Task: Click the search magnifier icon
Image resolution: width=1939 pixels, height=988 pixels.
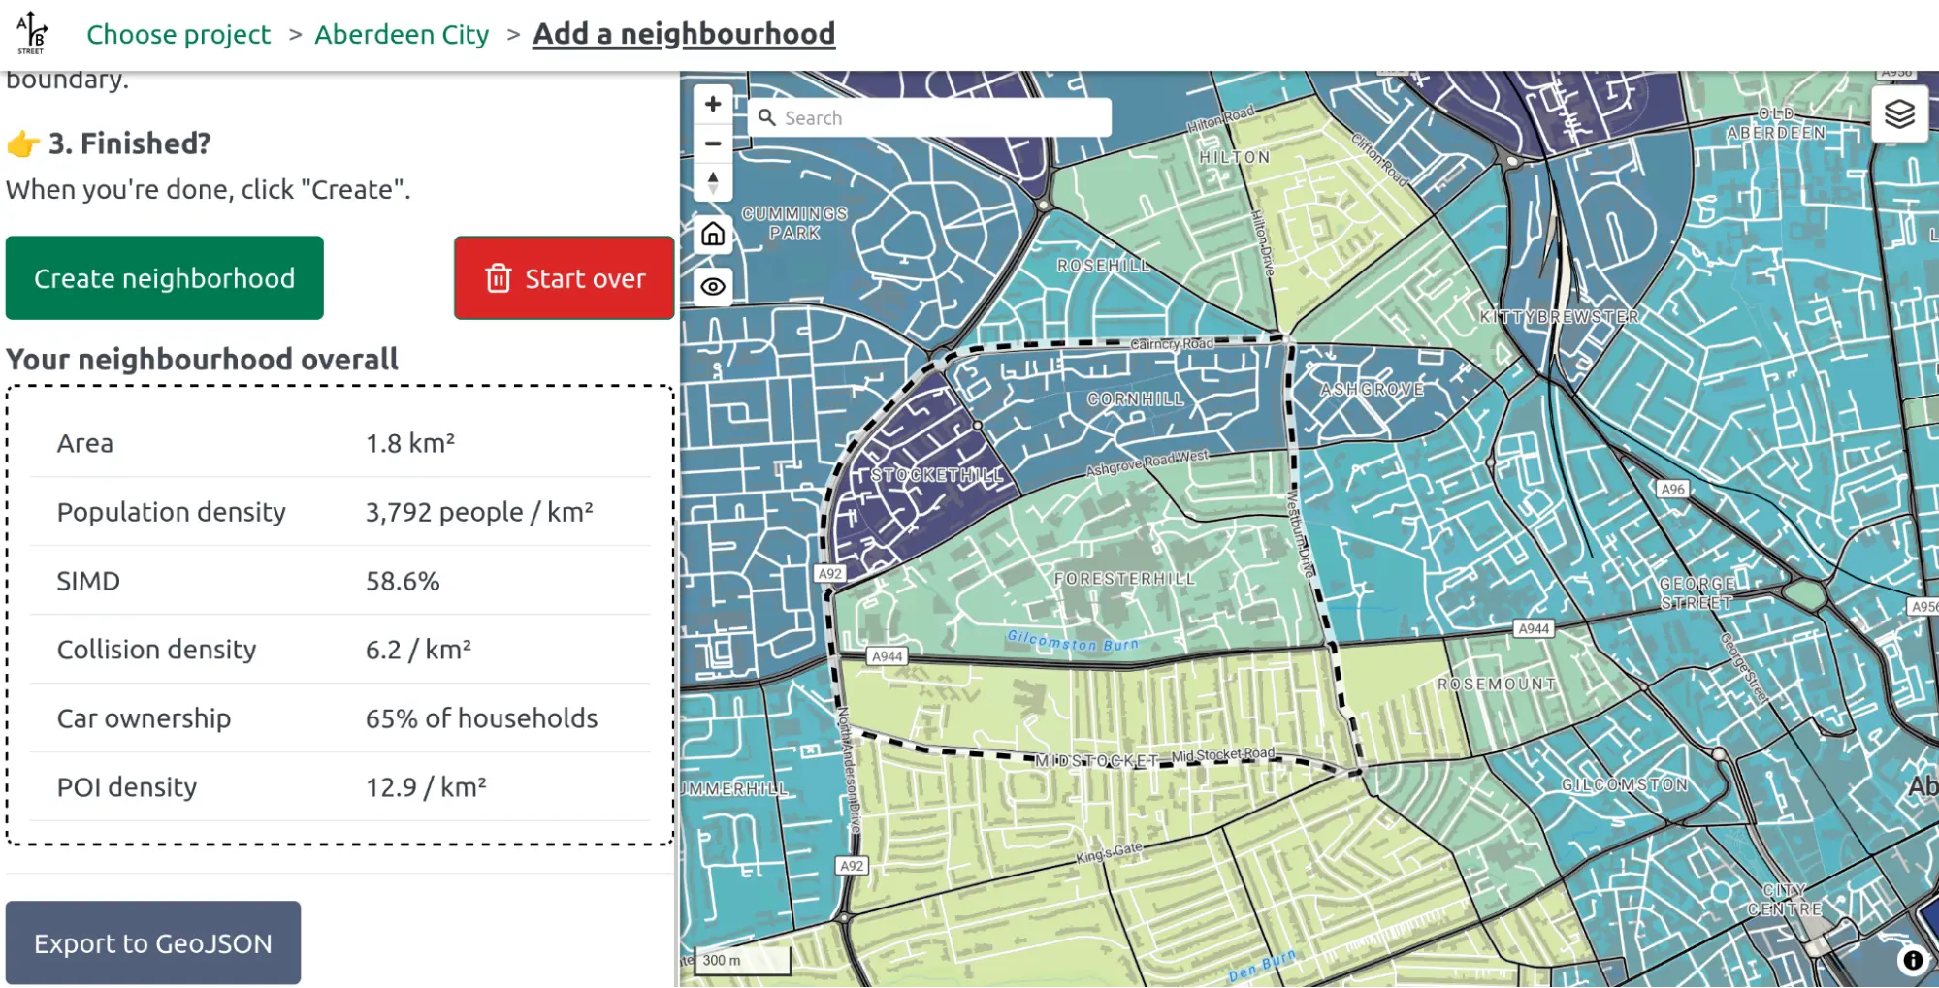Action: pos(766,117)
